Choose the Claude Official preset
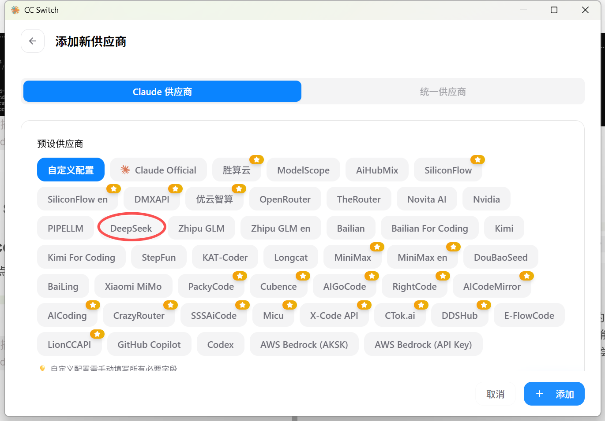The height and width of the screenshot is (421, 605). pos(158,170)
